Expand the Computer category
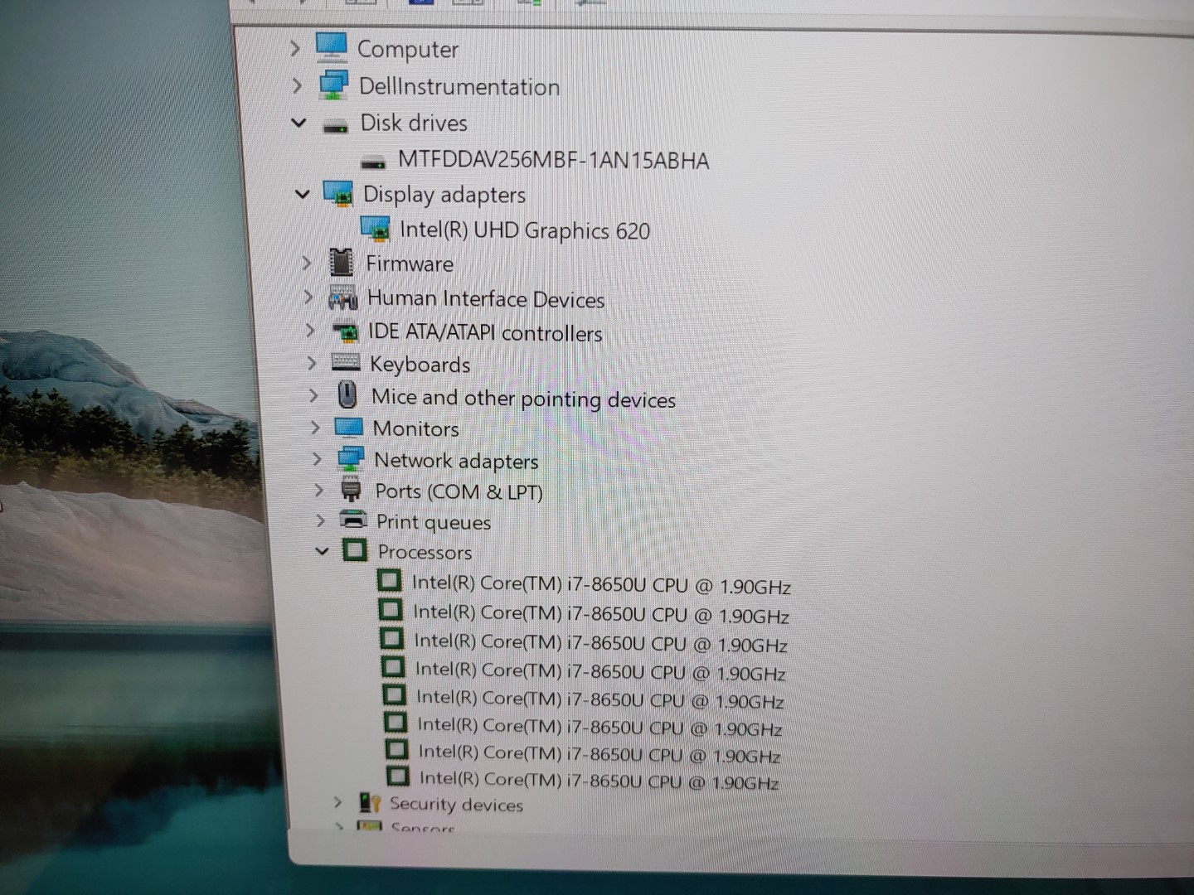The width and height of the screenshot is (1194, 895). point(294,49)
